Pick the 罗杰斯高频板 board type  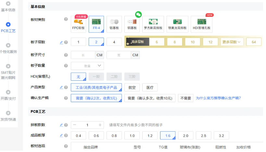[153, 24]
